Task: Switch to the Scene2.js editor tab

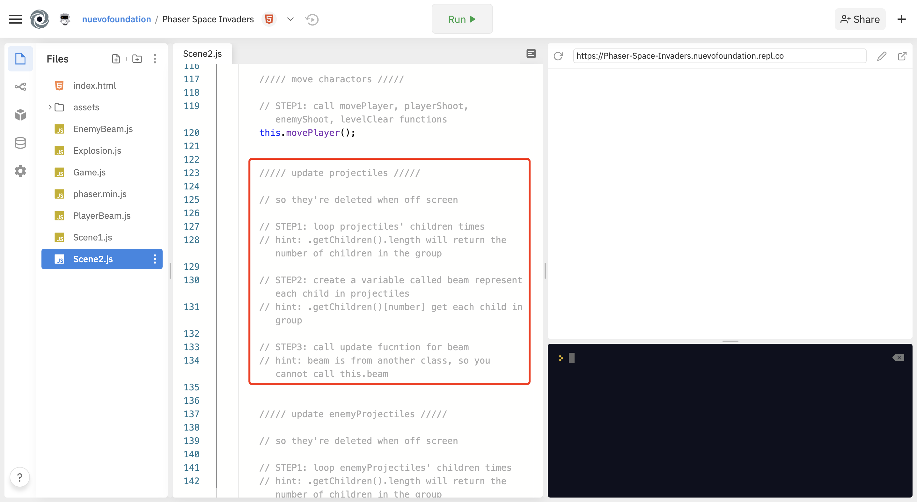Action: (202, 54)
